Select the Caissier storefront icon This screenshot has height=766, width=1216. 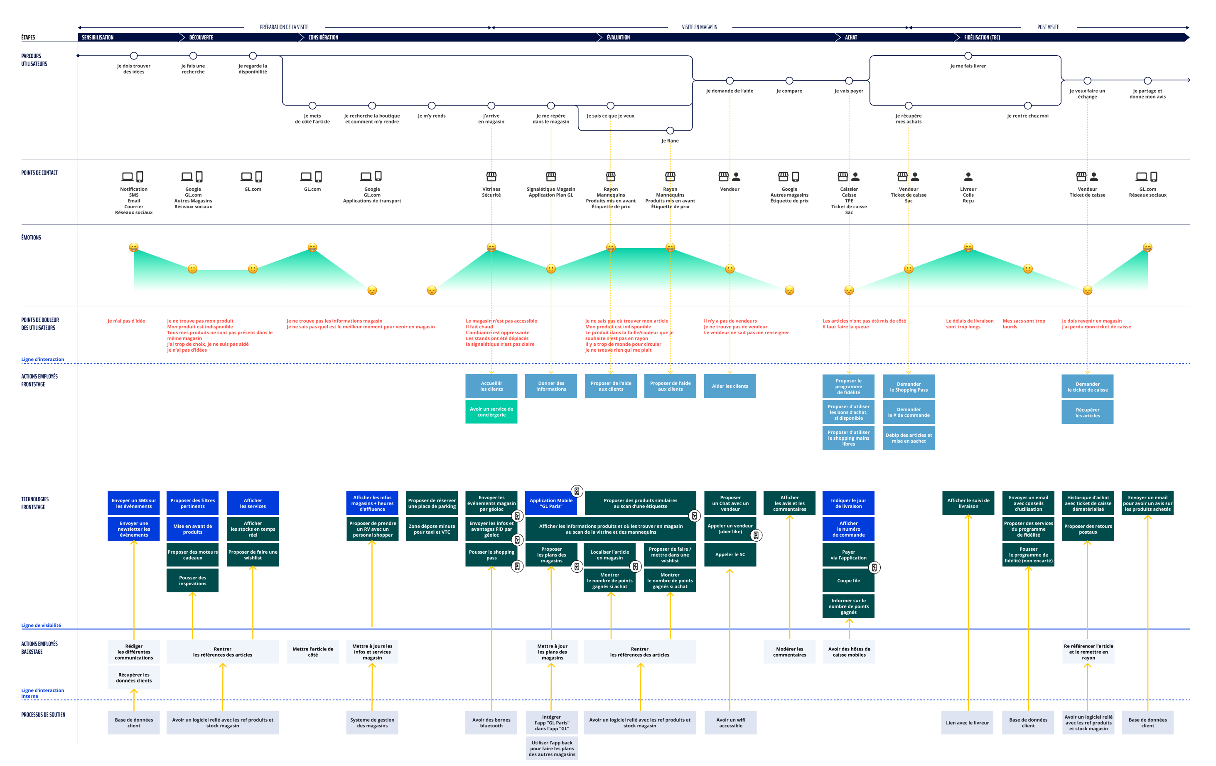pos(843,177)
